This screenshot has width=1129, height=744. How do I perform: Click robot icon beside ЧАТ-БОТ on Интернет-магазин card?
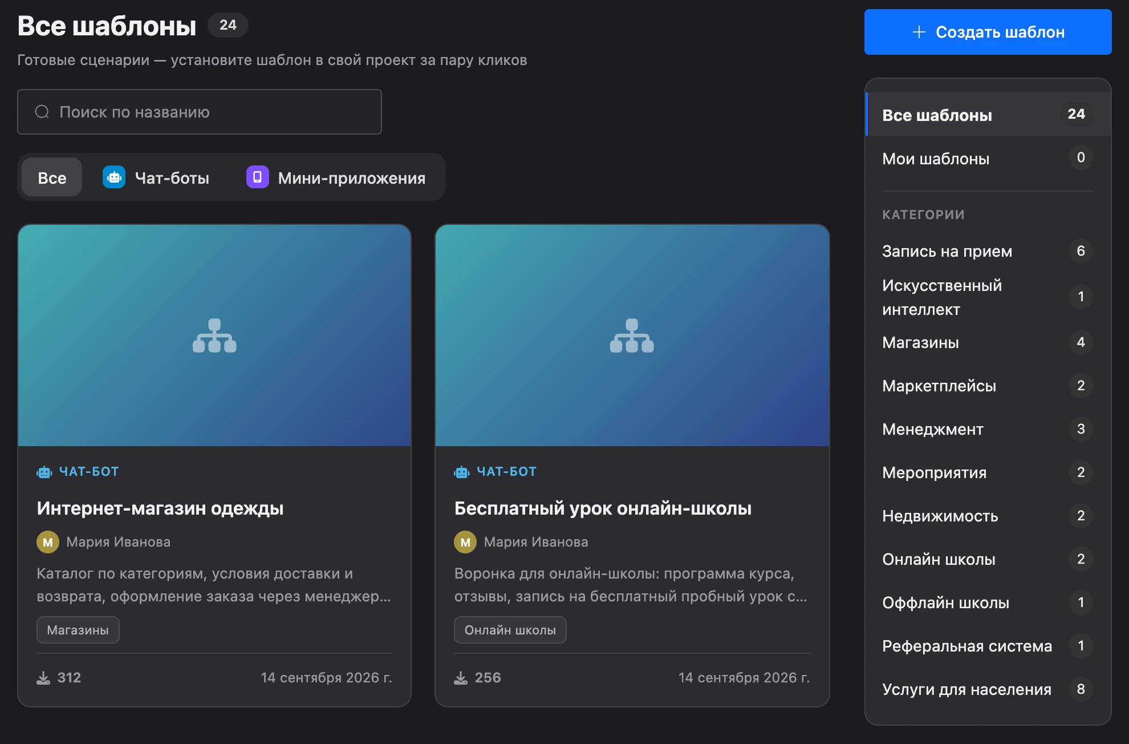point(44,472)
